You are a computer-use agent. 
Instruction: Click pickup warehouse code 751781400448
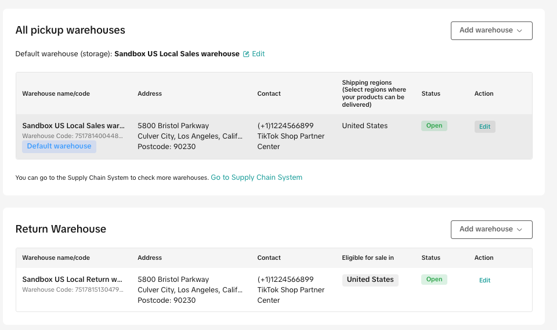pyautogui.click(x=73, y=136)
